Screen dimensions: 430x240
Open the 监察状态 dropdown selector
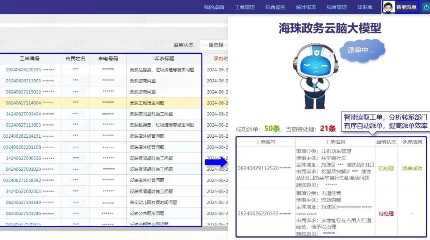pos(214,45)
